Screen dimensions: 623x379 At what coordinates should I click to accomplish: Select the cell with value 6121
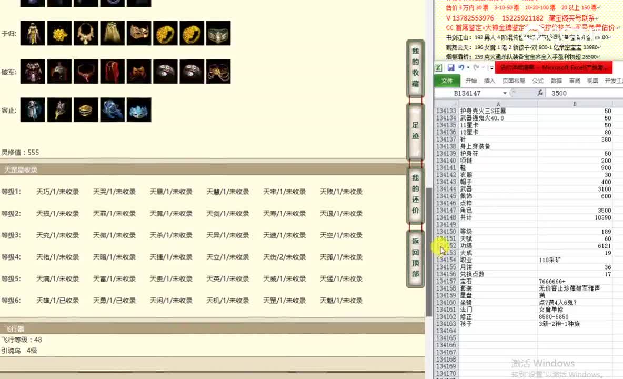coord(575,246)
